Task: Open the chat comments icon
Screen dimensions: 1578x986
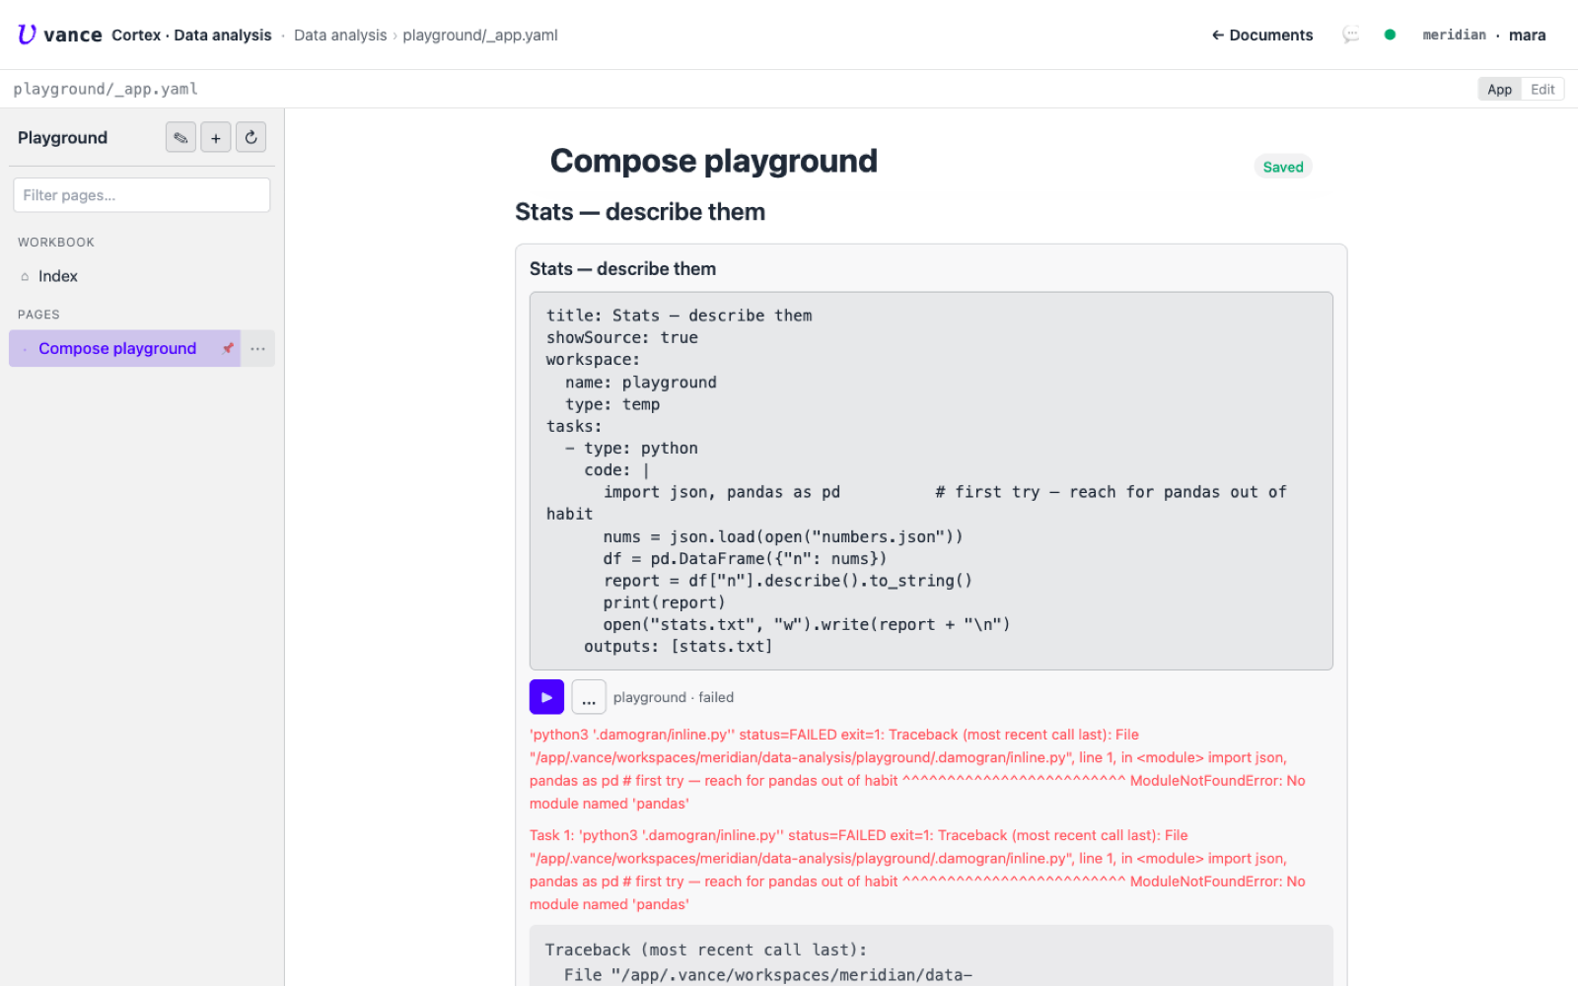Action: 1351,35
